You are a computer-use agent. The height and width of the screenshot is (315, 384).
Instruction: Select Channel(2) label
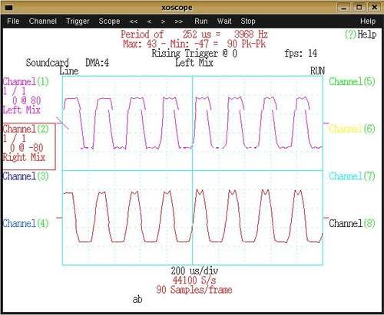point(25,129)
